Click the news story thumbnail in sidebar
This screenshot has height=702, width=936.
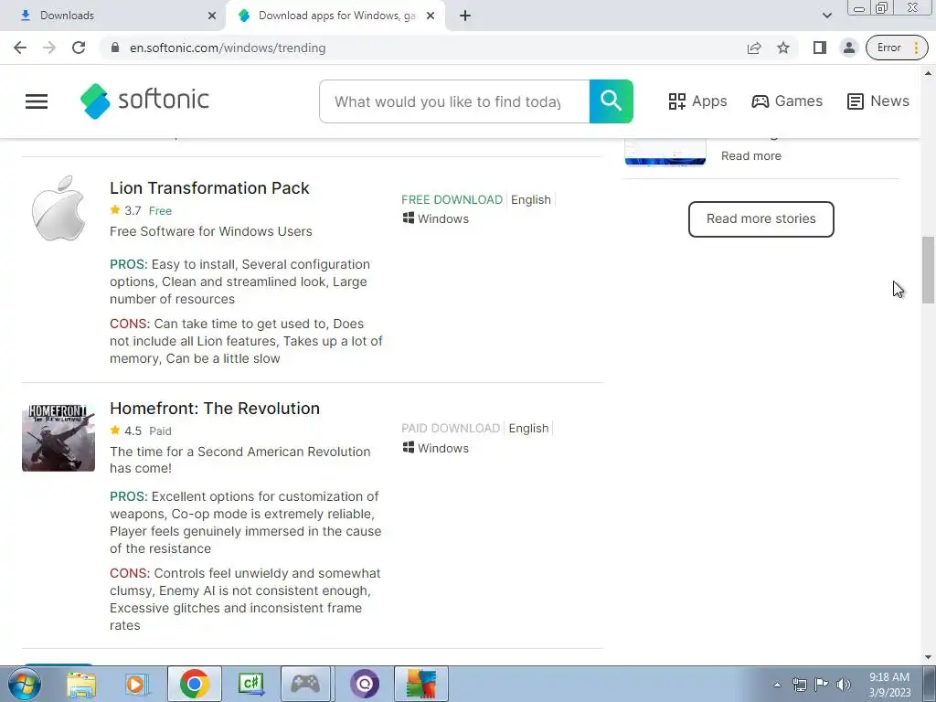point(665,151)
